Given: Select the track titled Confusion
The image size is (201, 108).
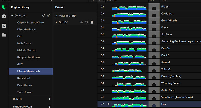Looking at the screenshot, I should [x=167, y=13].
